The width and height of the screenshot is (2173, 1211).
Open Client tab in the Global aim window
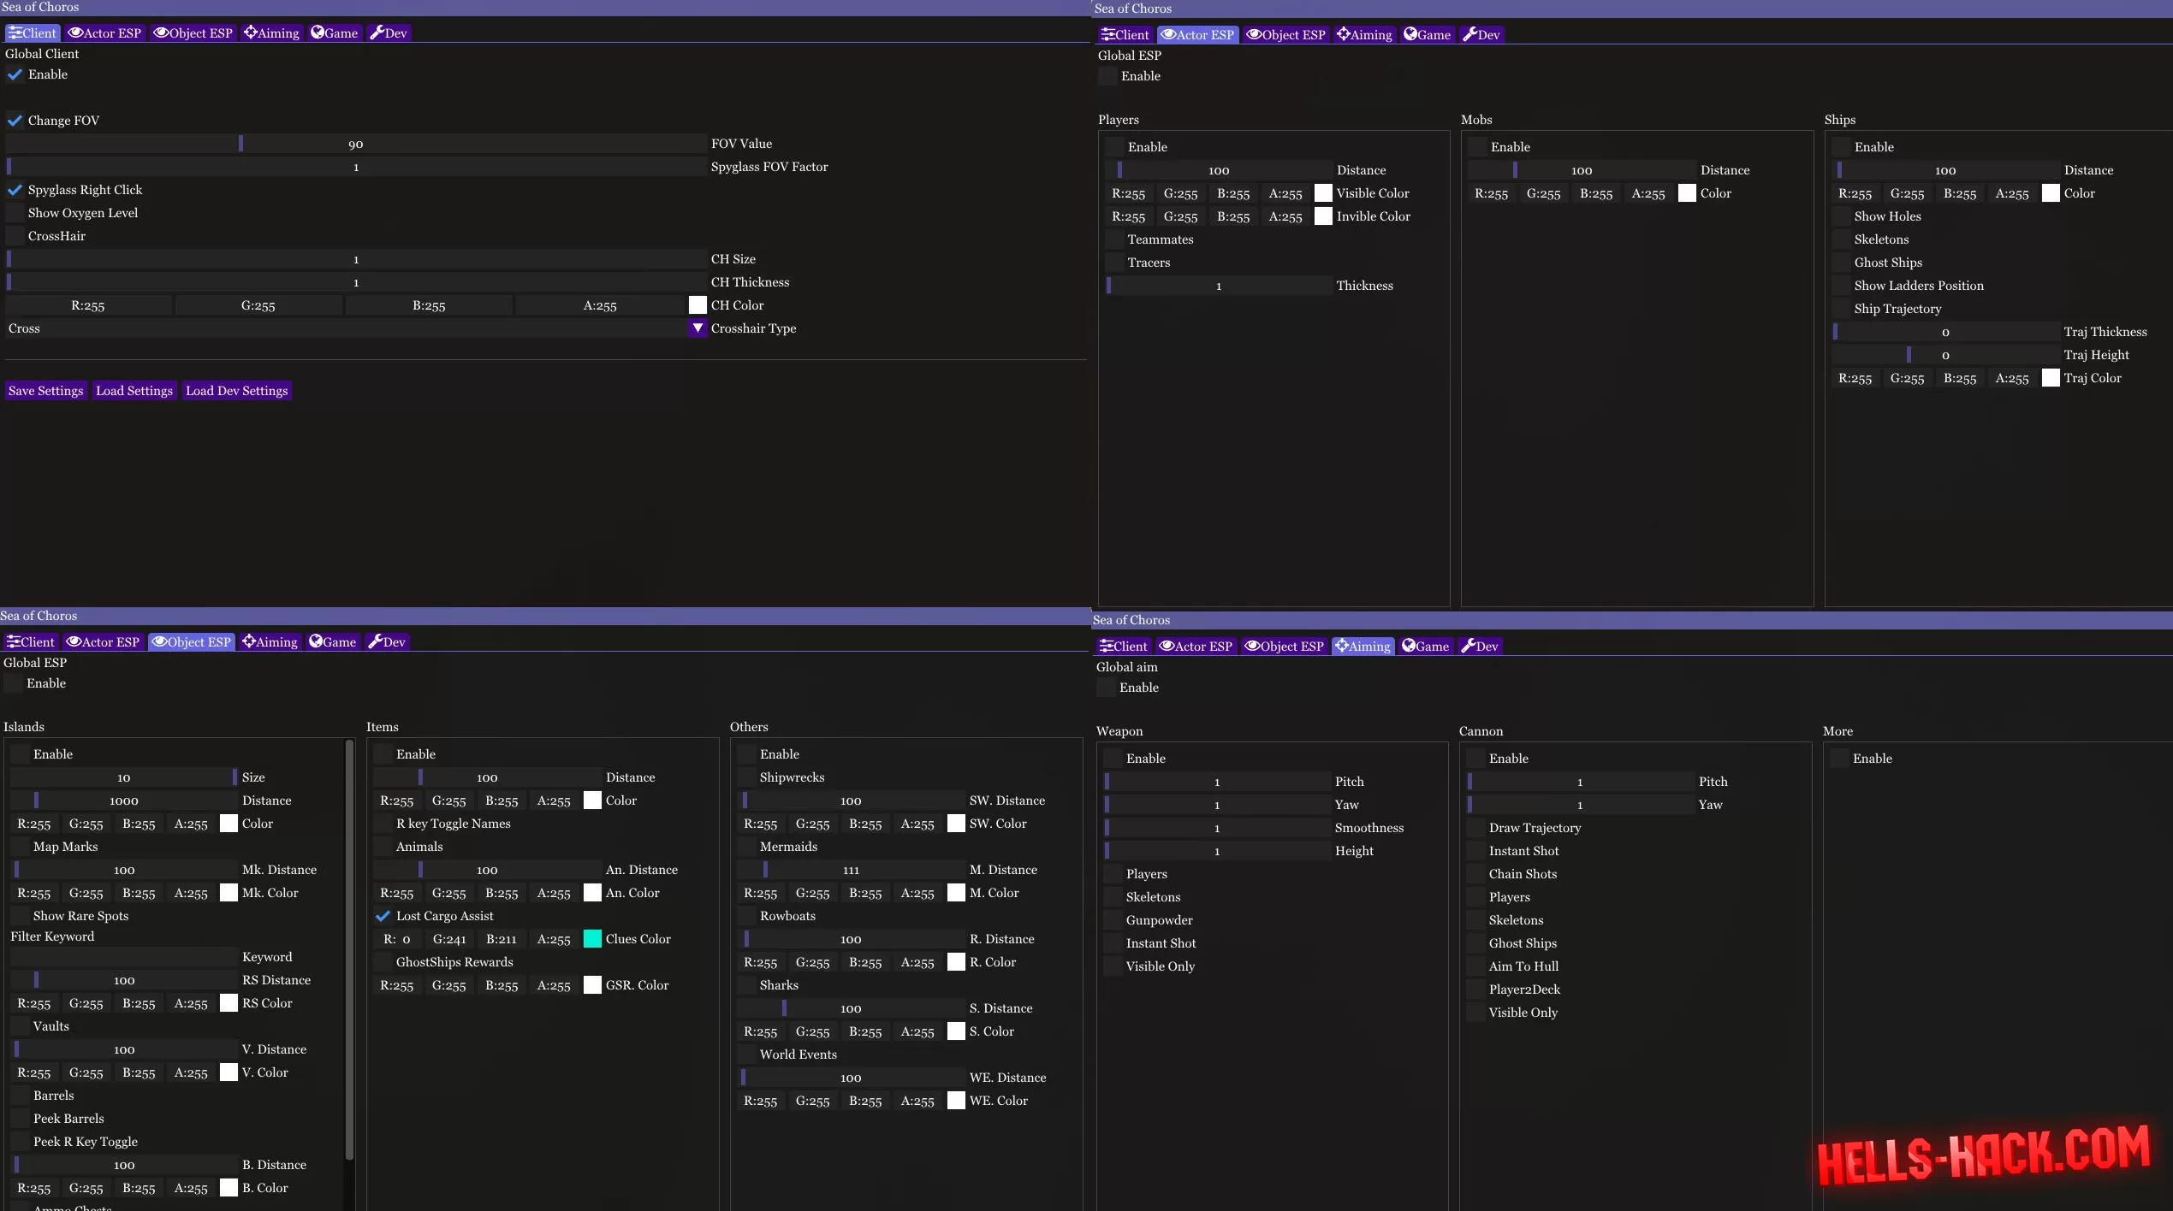[x=1123, y=646]
